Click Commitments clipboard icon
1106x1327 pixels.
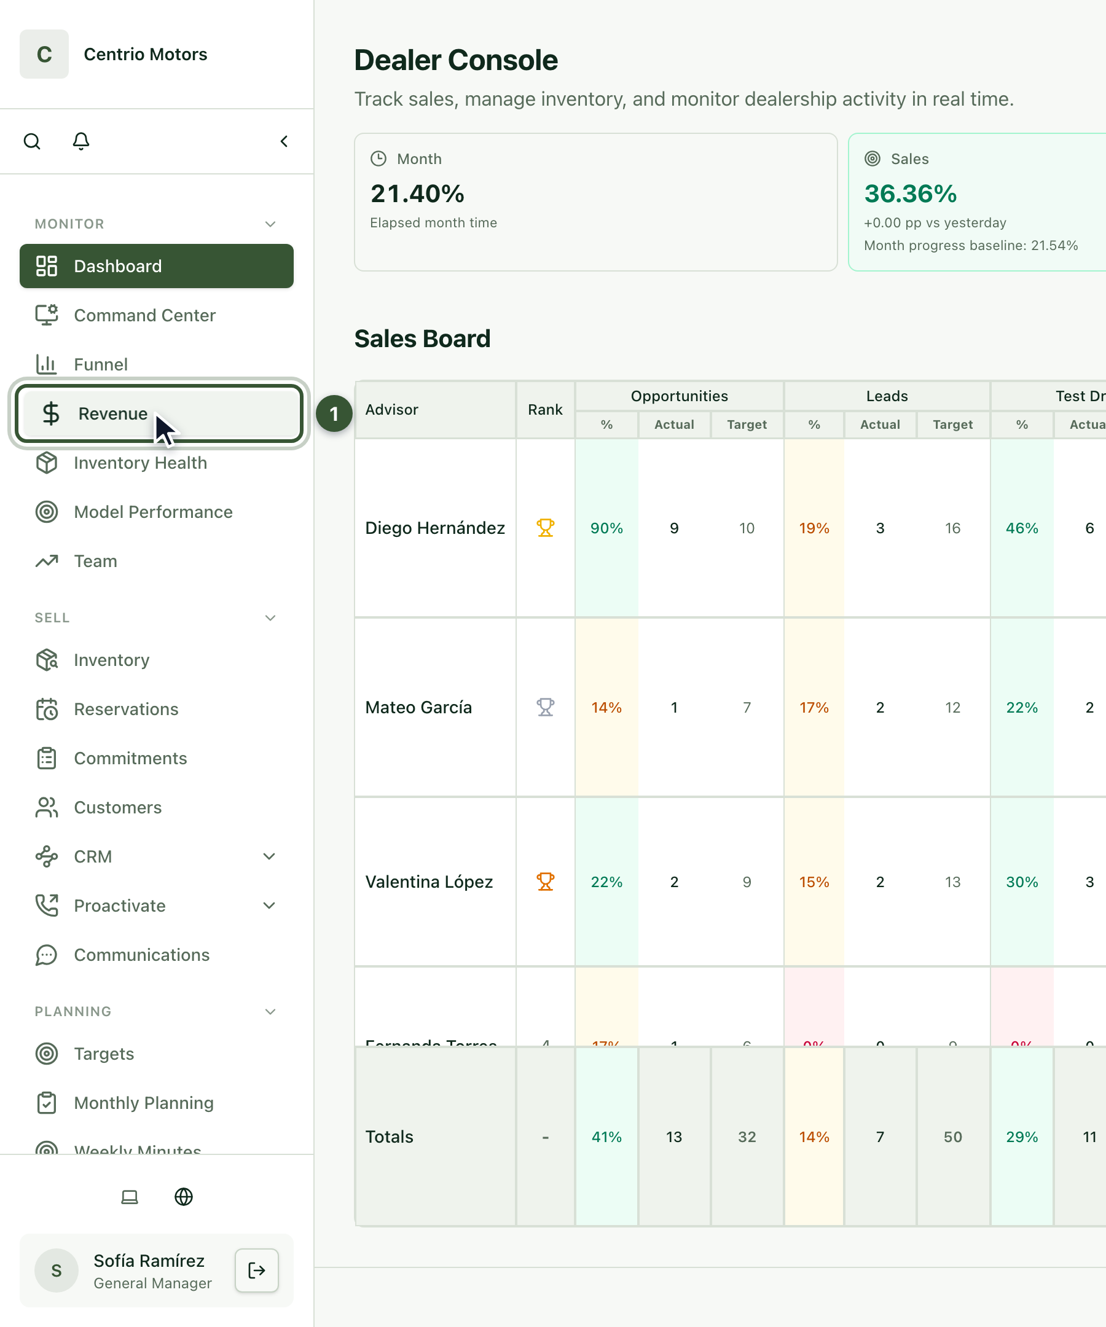[47, 758]
